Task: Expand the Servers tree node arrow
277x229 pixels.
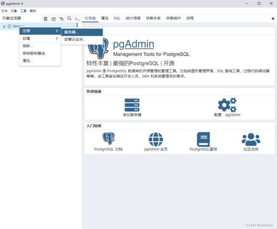Action: coord(4,26)
